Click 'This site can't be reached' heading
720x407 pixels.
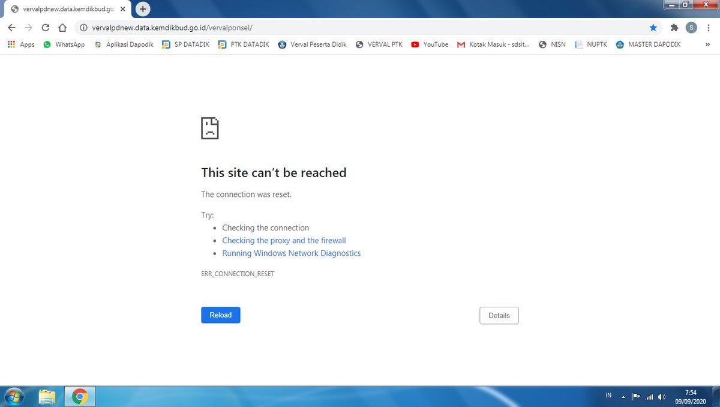(x=274, y=173)
